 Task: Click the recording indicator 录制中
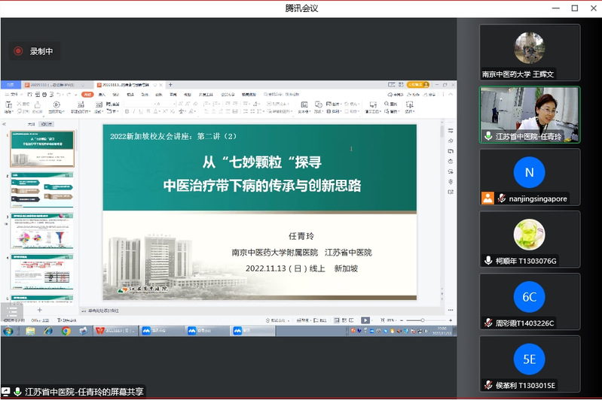pos(34,51)
